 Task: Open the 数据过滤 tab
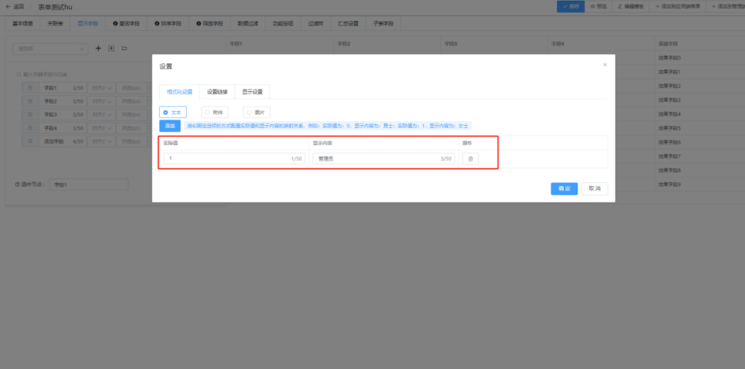tap(248, 23)
